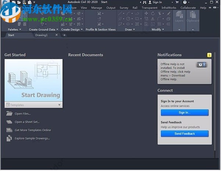Screen dimensions: 221x171
Task: Open the Autodesk App Store cart icon
Action: [177, 2]
